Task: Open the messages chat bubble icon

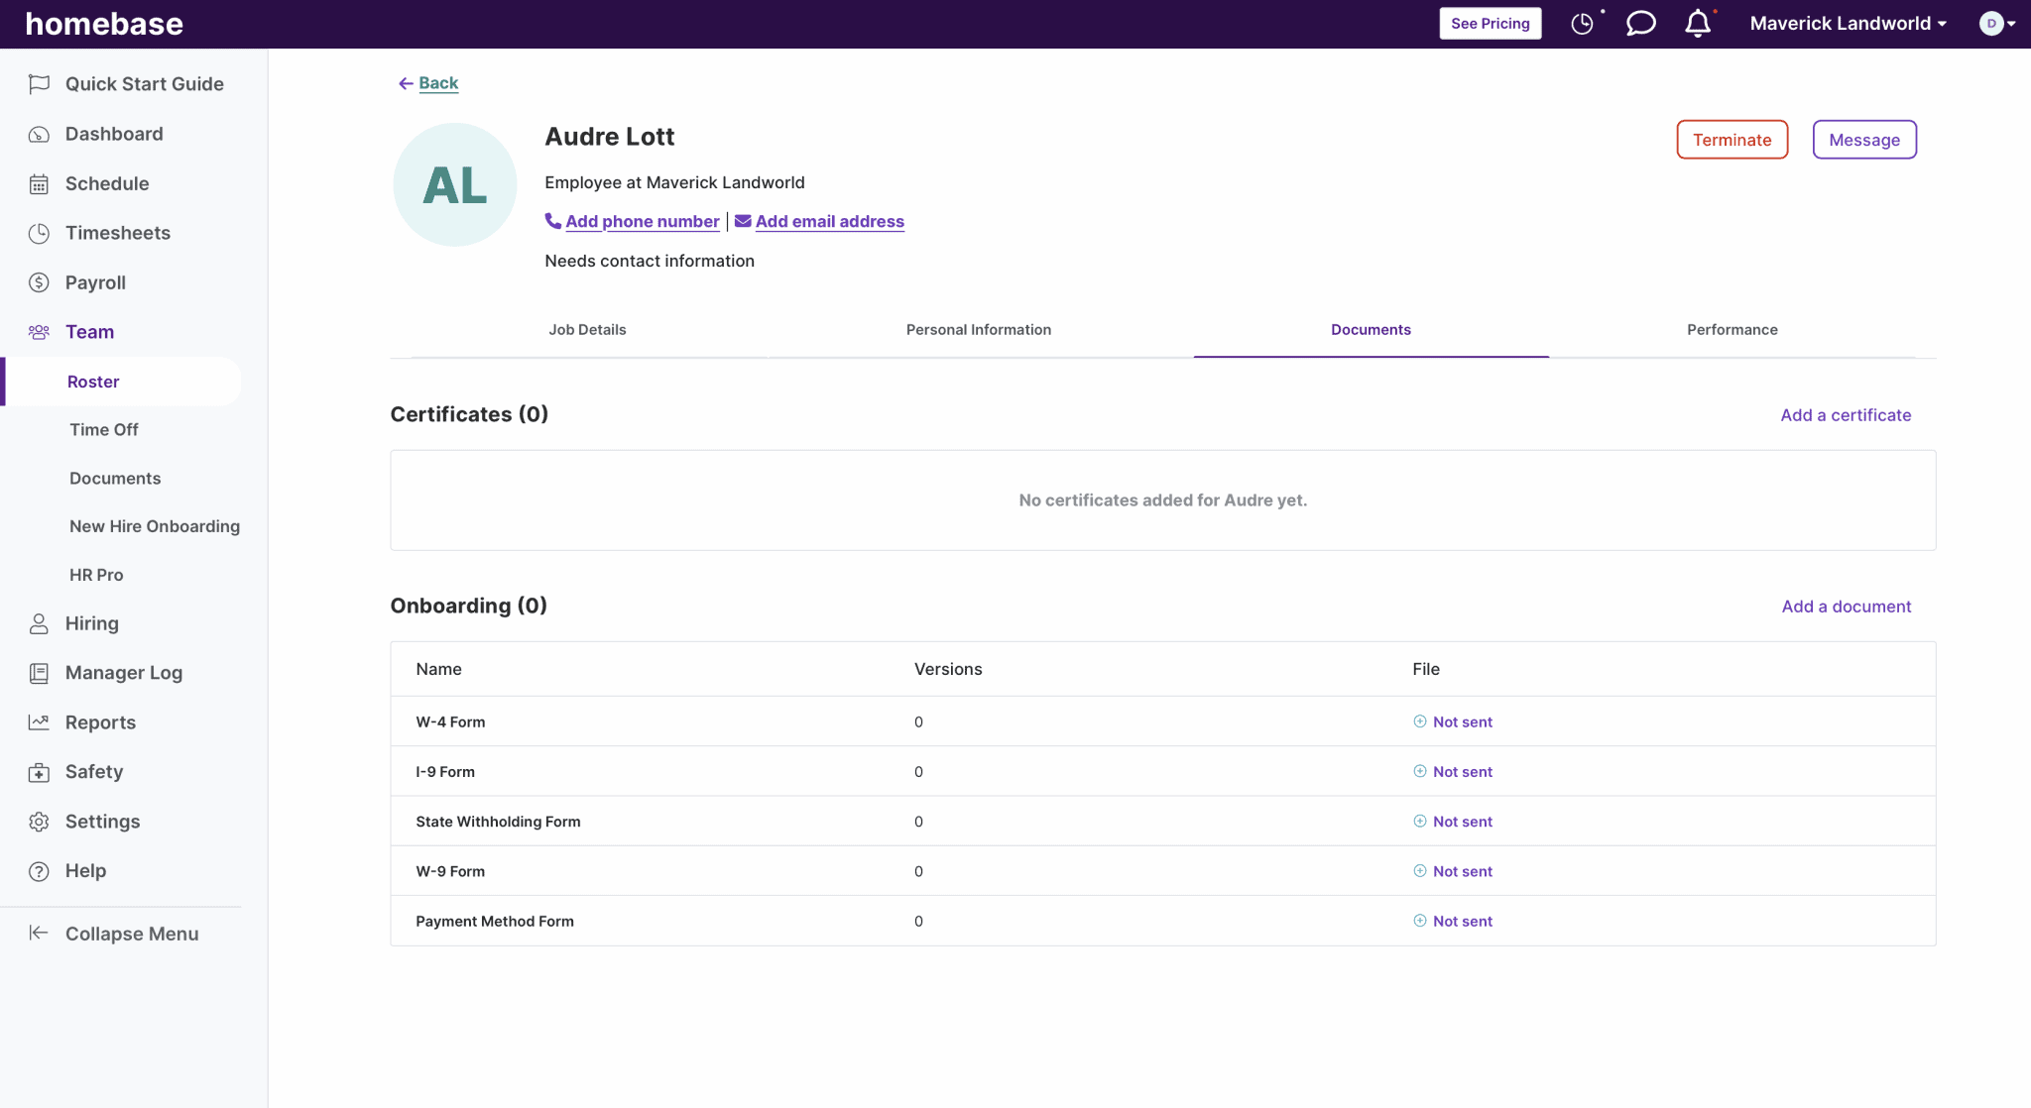Action: pos(1641,22)
